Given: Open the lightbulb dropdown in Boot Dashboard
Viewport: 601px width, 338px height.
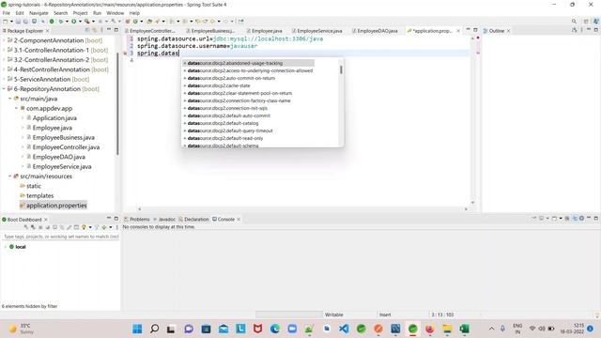Looking at the screenshot, I should point(90,227).
